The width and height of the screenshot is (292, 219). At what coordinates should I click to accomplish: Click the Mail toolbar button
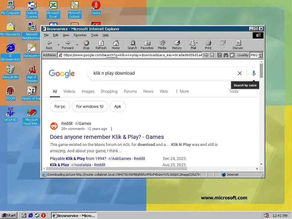point(192,45)
